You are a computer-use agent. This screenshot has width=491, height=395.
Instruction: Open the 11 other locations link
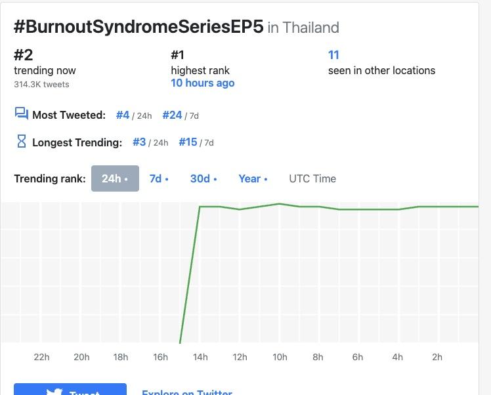(333, 55)
